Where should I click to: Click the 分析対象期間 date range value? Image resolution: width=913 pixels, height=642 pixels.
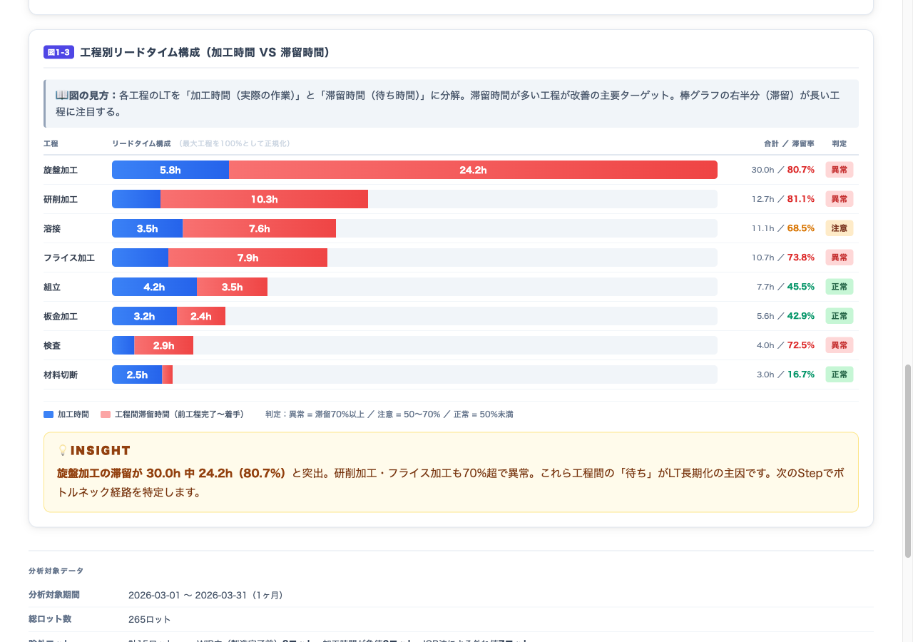coord(206,595)
